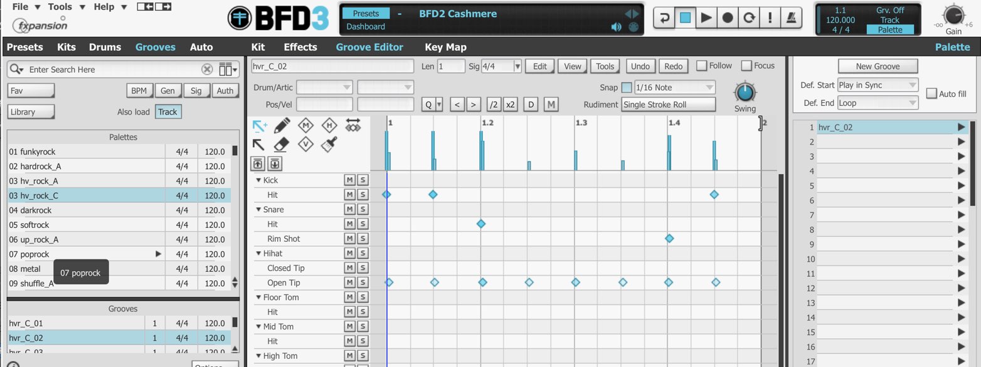Click the groove name field hvr_C_02
The image size is (981, 367).
332,66
